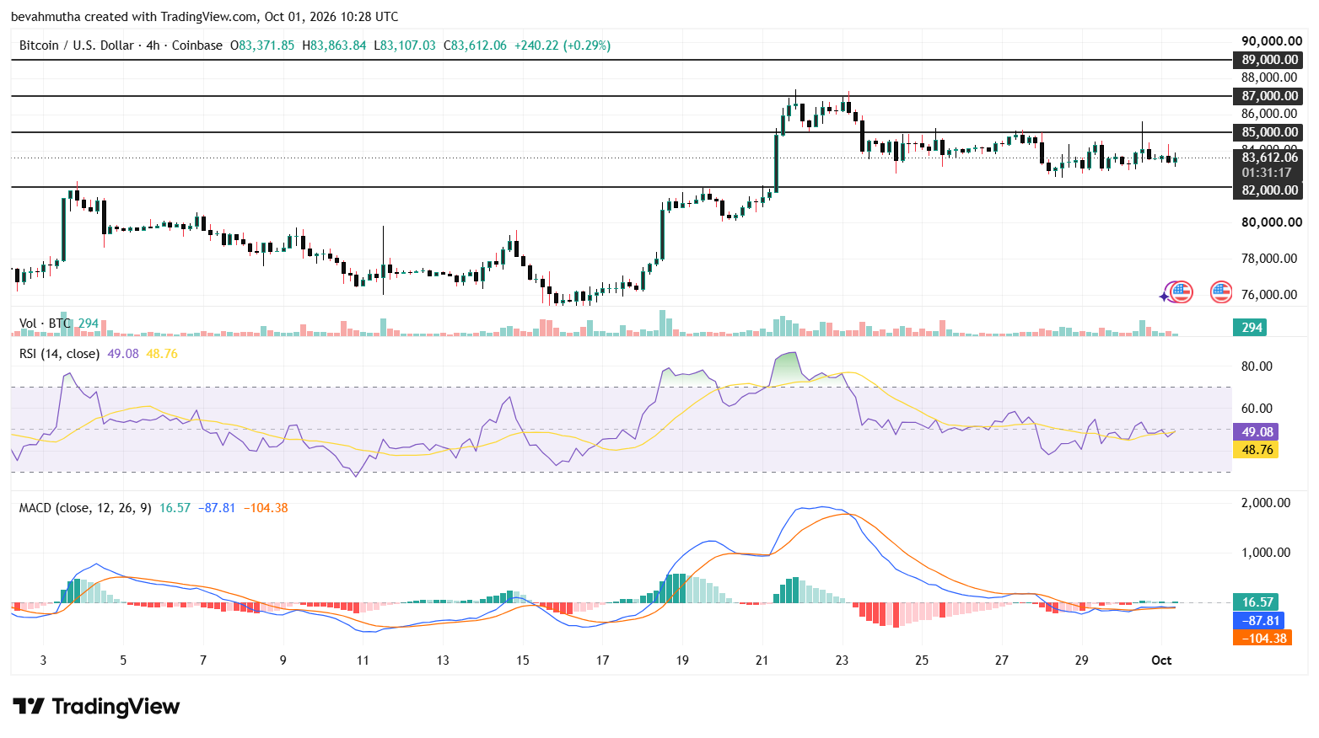Click the current price label 83,612.06 on the axis

(1269, 158)
